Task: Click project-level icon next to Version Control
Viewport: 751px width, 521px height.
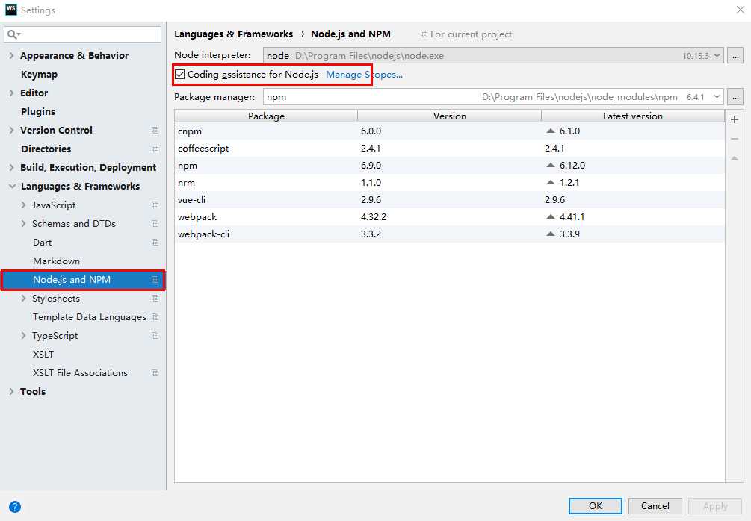Action: (x=155, y=130)
